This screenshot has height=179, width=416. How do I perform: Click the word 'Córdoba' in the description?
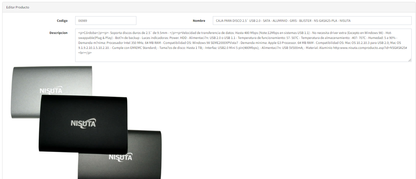pos(90,33)
